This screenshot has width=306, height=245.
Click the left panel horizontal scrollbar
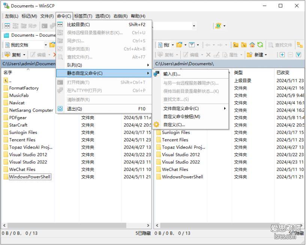[67, 225]
